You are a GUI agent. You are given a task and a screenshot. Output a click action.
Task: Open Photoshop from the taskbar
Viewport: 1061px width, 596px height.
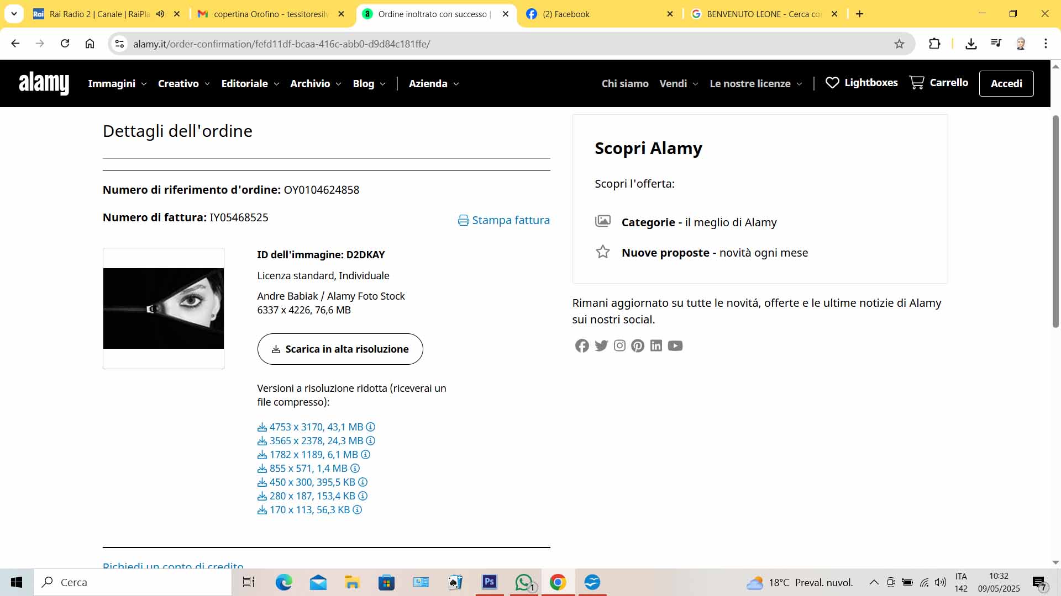click(490, 582)
